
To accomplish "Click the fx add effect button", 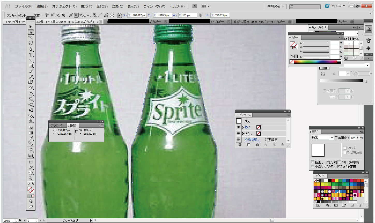I will pyautogui.click(x=258, y=145).
